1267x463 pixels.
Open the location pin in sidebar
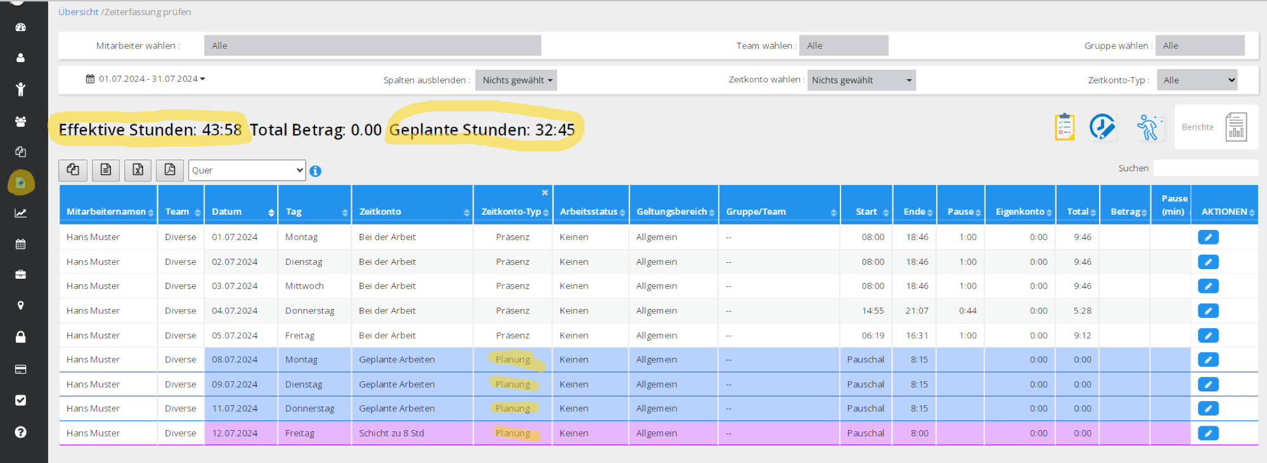tap(20, 306)
